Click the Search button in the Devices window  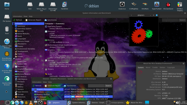pyautogui.click(x=108, y=86)
